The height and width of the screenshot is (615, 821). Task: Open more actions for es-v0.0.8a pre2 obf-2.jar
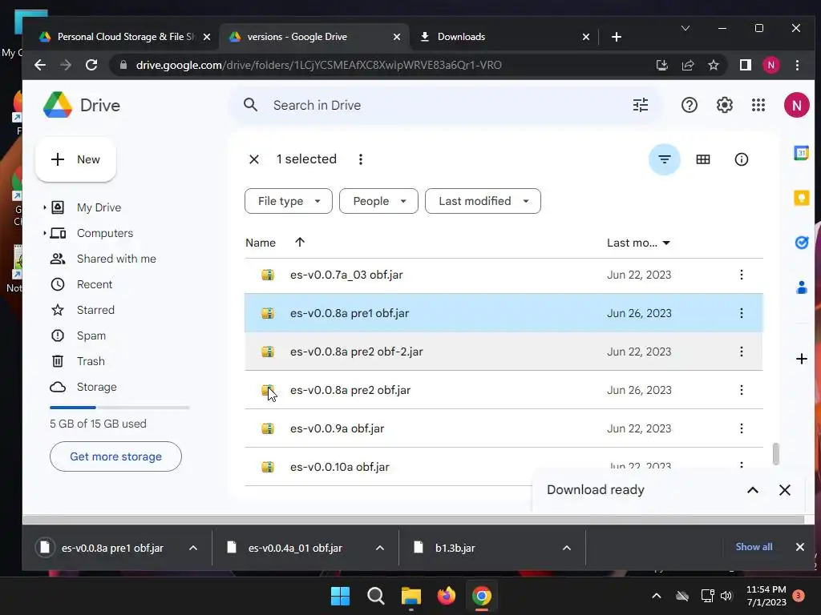pyautogui.click(x=741, y=352)
